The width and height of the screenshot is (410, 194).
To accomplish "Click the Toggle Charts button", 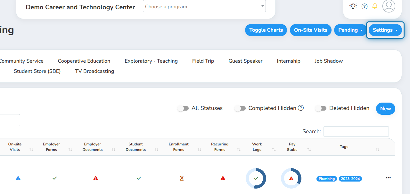I will [266, 30].
